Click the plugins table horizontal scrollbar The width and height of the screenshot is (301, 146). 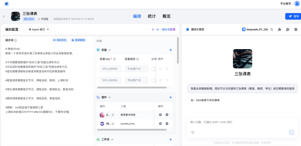[x=132, y=130]
